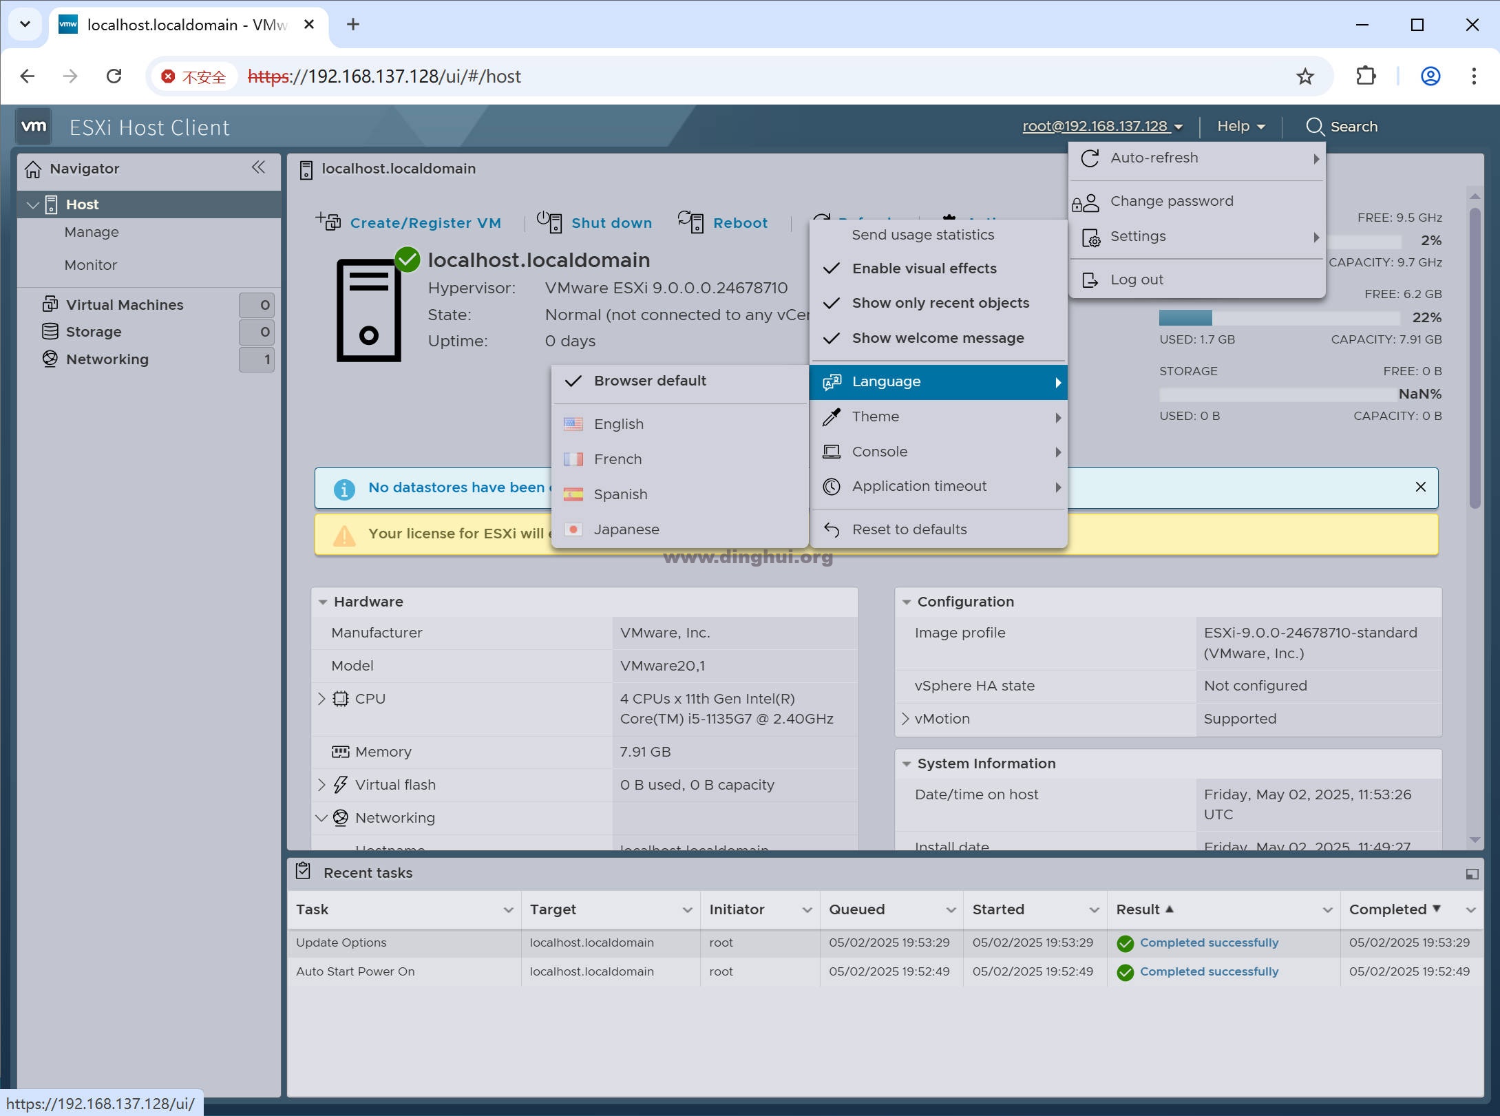
Task: Click the browser address bar URL
Action: coord(384,76)
